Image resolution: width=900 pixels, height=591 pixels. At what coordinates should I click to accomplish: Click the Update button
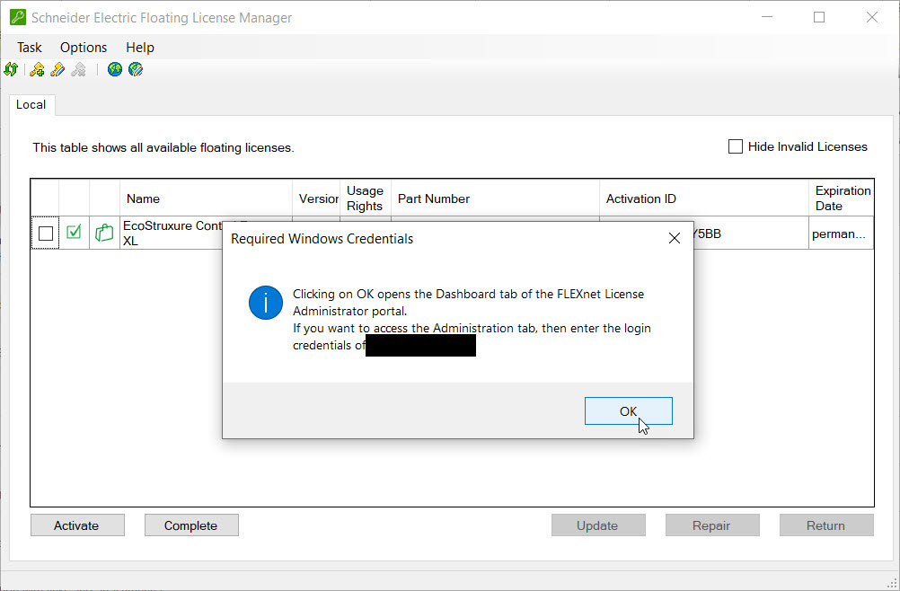click(598, 525)
